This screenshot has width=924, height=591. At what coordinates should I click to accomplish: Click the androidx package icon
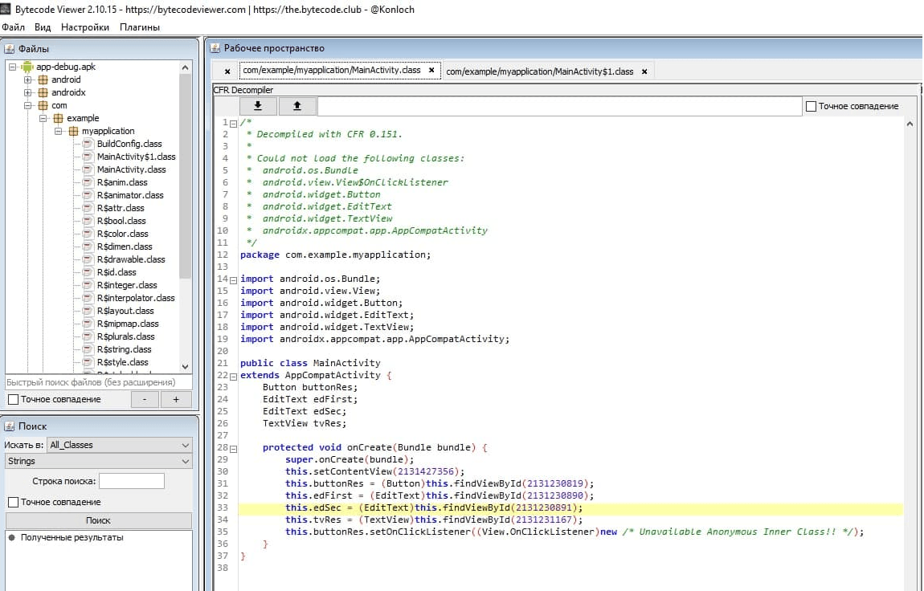click(x=43, y=92)
